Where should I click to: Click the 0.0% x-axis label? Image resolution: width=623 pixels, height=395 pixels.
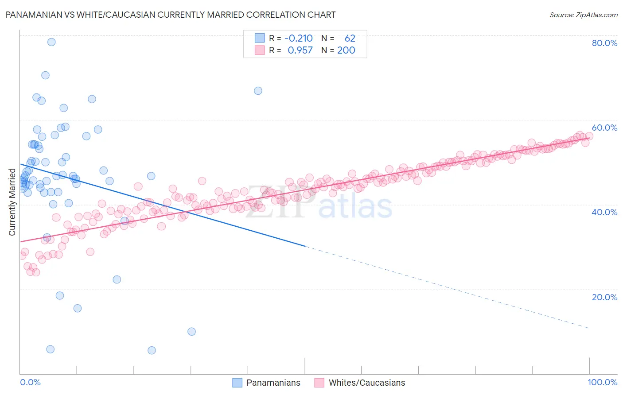(30, 382)
